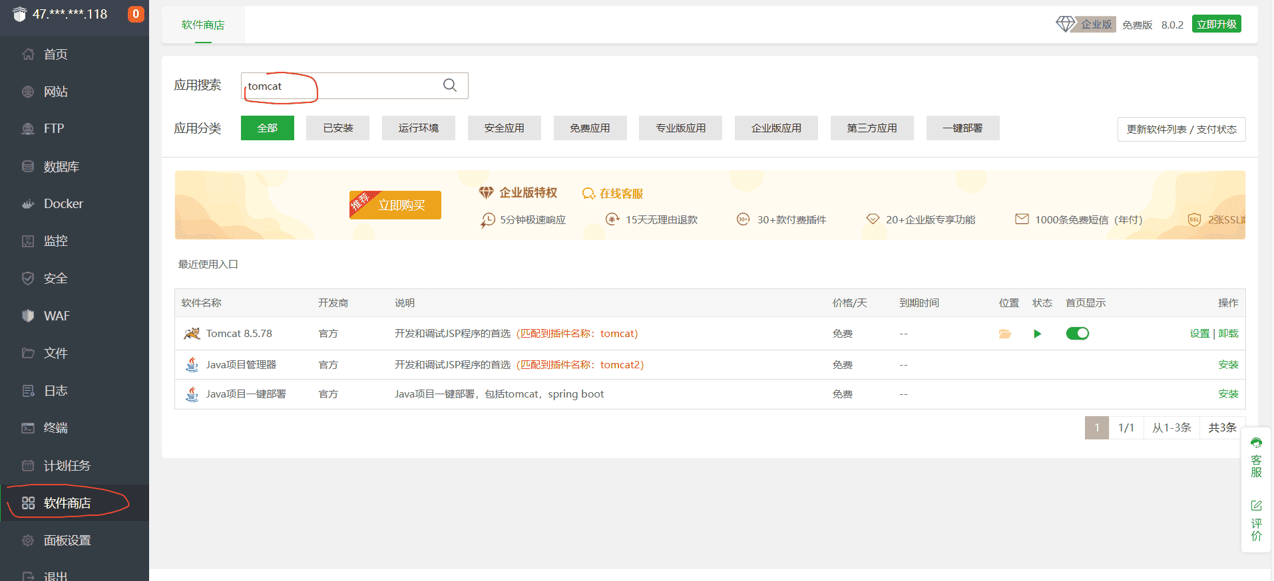
Task: Open the Docker sidebar item
Action: tap(75, 203)
